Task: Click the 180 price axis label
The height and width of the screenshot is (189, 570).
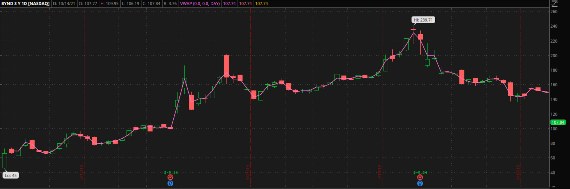Action: tap(554, 70)
